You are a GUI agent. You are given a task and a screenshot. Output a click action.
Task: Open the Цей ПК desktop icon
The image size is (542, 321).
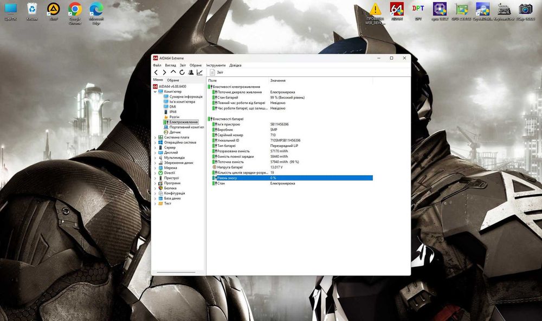pos(10,12)
